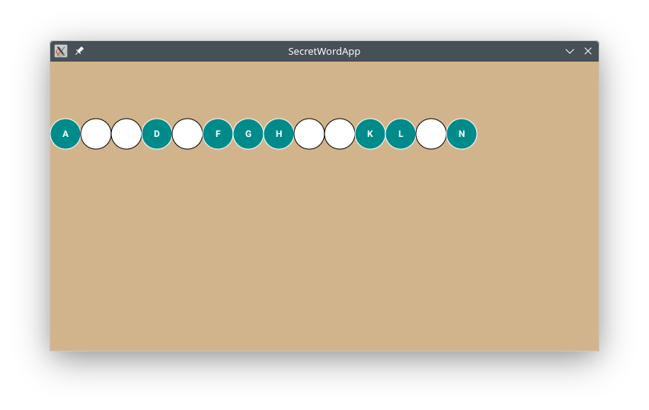Select the teal F circle
This screenshot has width=649, height=410.
click(x=218, y=134)
